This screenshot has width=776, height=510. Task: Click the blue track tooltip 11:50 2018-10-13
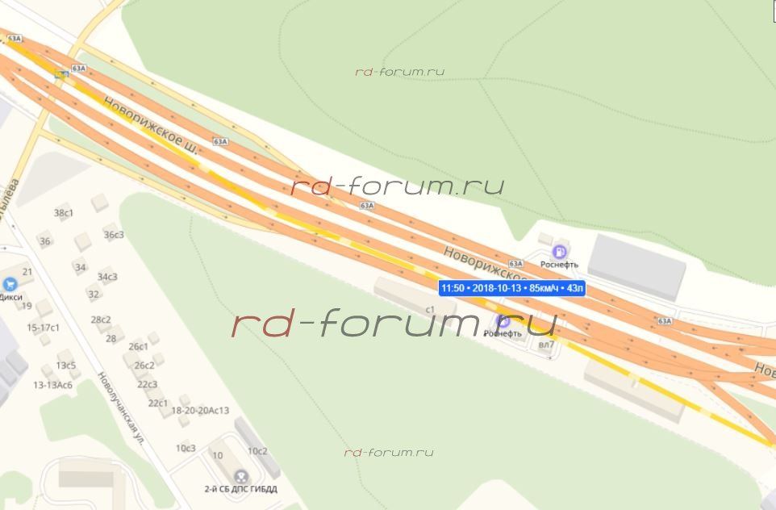coord(512,288)
